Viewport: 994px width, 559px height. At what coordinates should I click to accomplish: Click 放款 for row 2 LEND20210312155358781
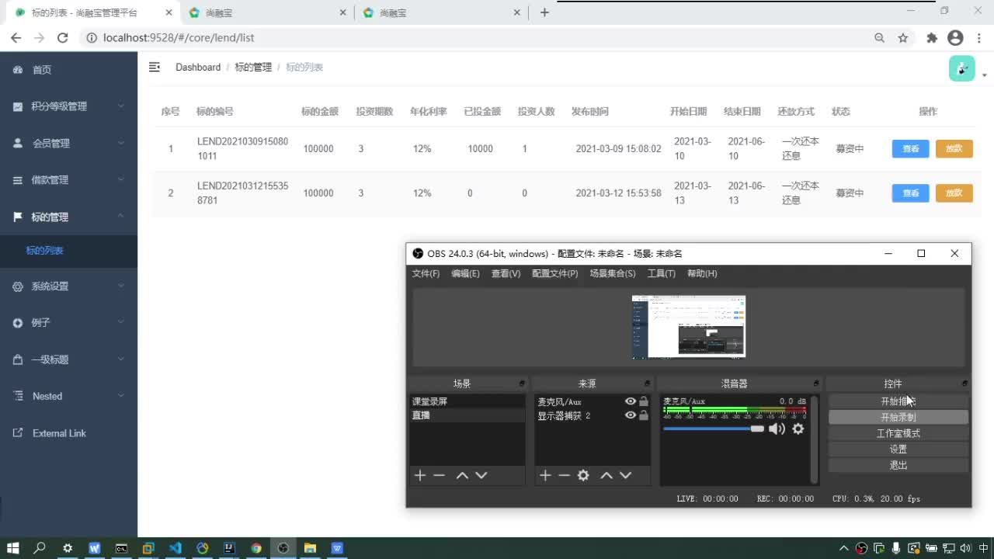[x=954, y=193]
